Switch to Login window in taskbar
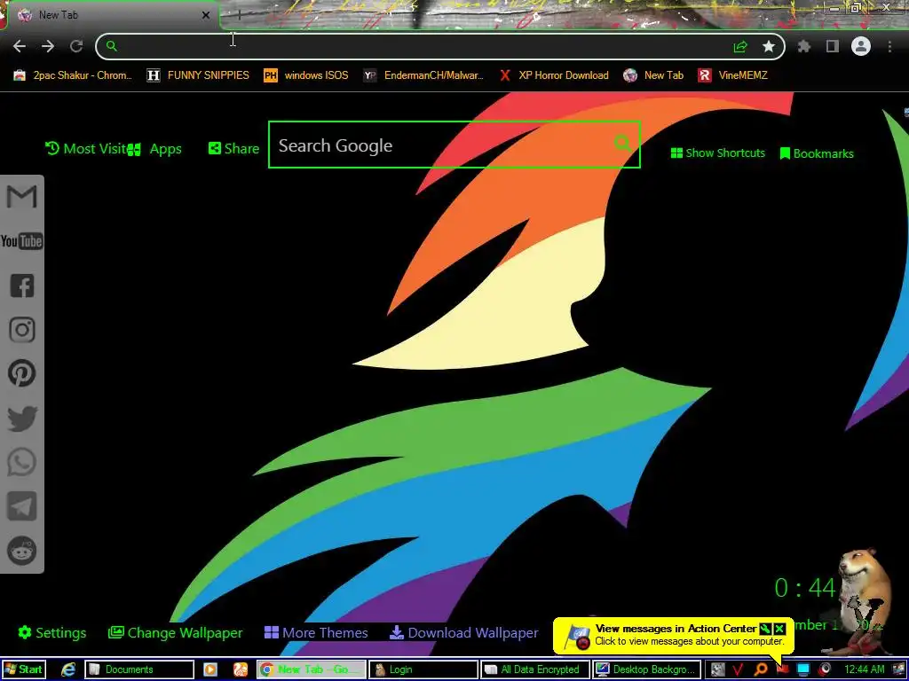Screen dimensions: 909x681 (x=423, y=669)
